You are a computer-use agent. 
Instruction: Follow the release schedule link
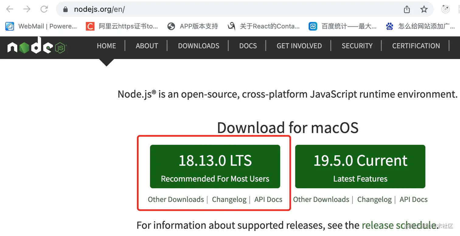[x=399, y=225]
